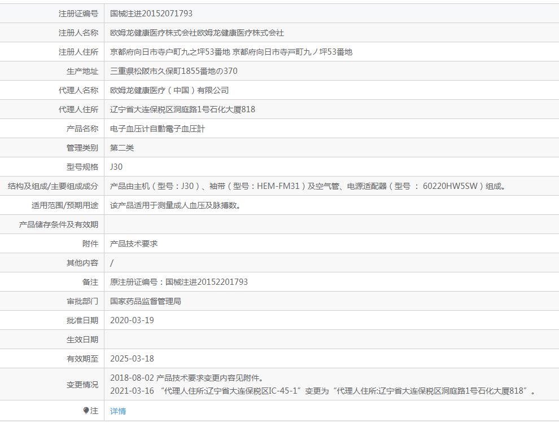The height and width of the screenshot is (423, 559).
Task: Click the 适用范围/预期用途 label
Action: pos(65,205)
